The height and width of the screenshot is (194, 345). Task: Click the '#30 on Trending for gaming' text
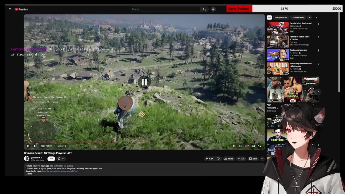tap(61, 166)
